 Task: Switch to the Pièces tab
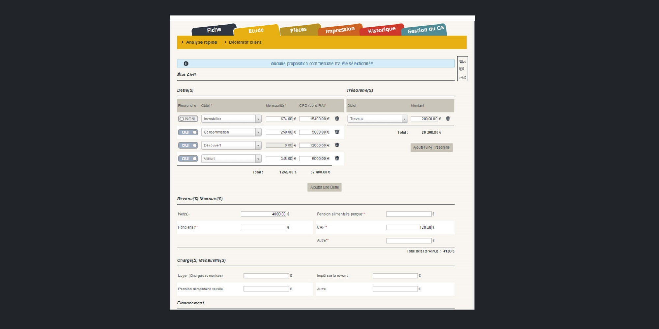(x=299, y=30)
